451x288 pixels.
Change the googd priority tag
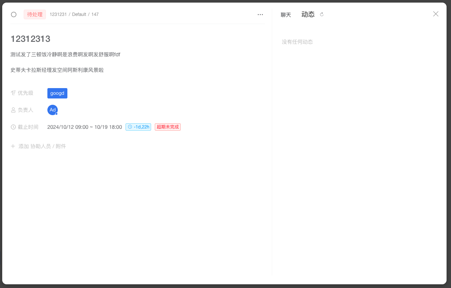point(57,93)
